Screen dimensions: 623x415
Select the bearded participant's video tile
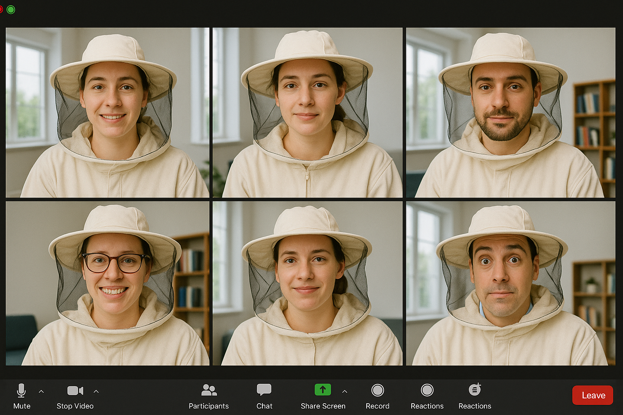pyautogui.click(x=511, y=112)
